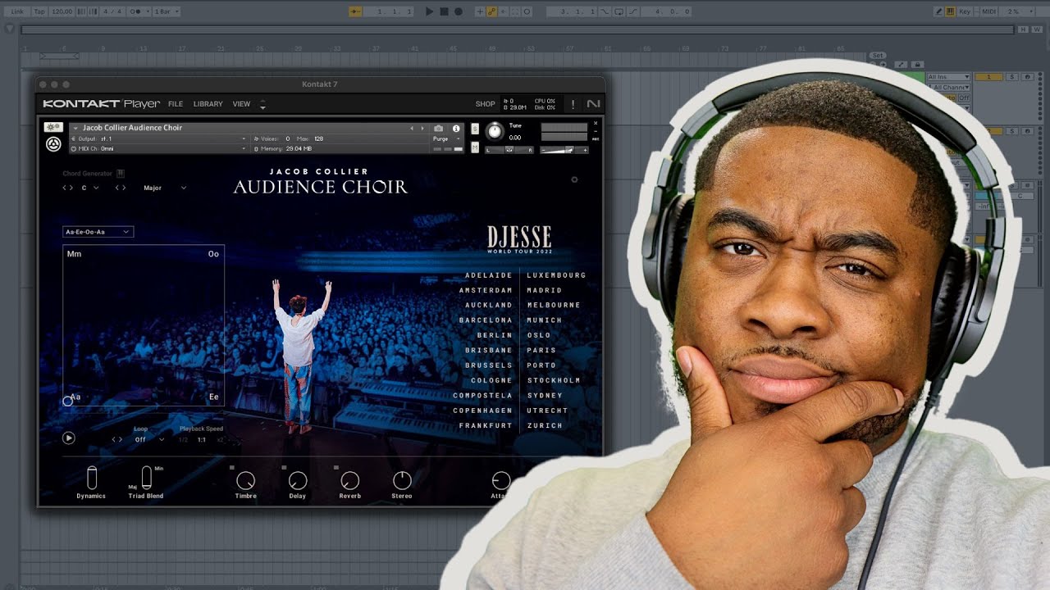Start playback in Ableton transport
The width and height of the screenshot is (1050, 590).
click(x=429, y=11)
